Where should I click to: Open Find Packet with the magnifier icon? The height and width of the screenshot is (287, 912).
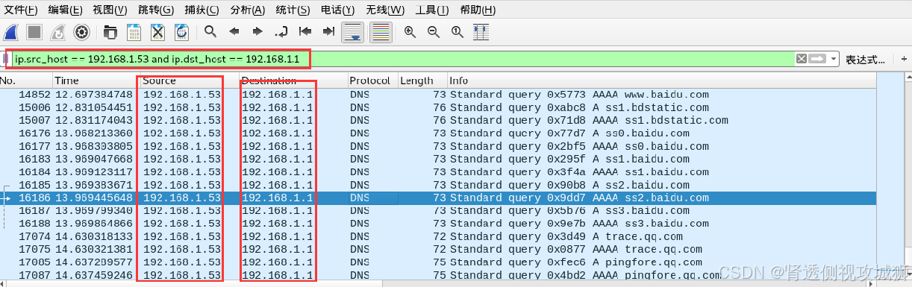click(210, 31)
